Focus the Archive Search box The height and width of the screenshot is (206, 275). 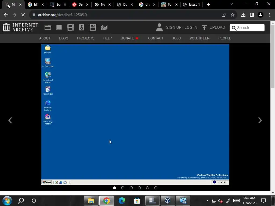[247, 28]
